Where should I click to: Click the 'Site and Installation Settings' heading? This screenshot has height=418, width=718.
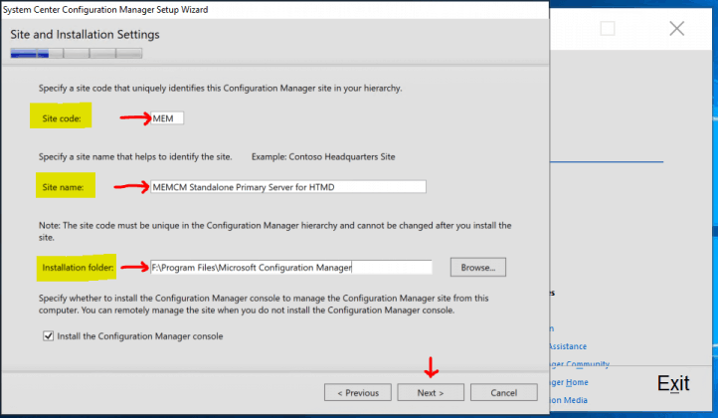click(x=85, y=35)
